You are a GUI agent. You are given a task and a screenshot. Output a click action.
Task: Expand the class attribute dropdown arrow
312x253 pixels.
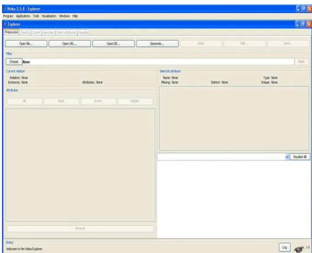[x=287, y=157]
